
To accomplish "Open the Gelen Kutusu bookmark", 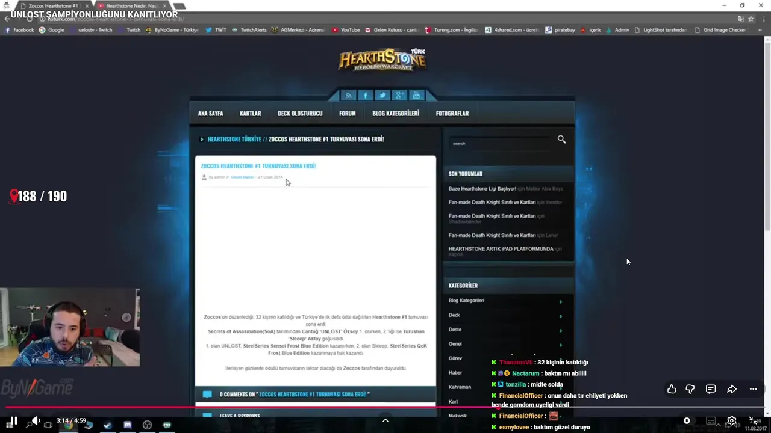I will tap(392, 30).
